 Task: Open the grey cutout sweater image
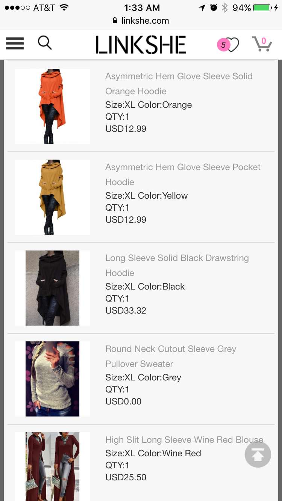53,379
